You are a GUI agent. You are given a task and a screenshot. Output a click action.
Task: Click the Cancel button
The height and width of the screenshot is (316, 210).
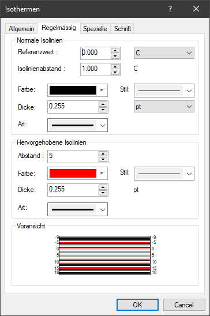184,304
